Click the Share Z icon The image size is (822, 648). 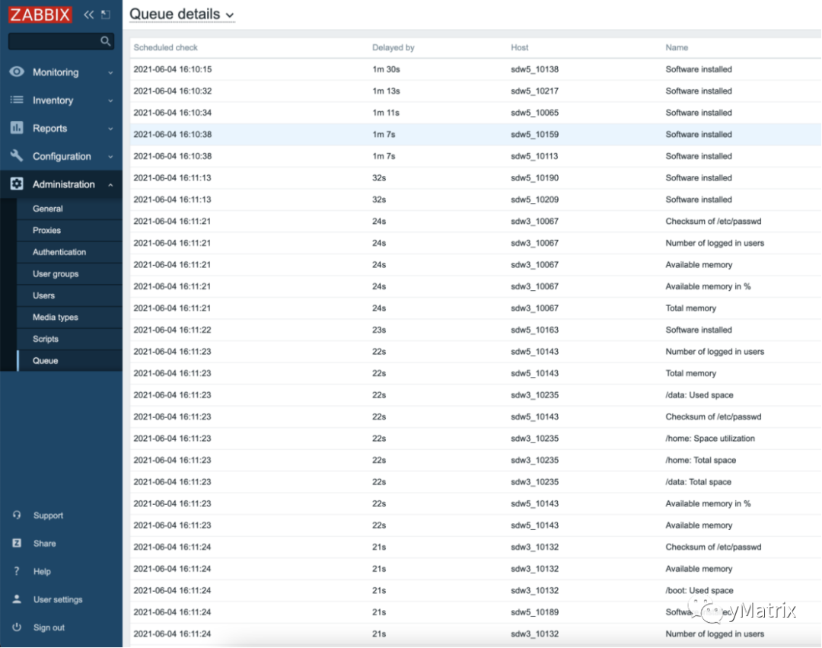[x=17, y=543]
